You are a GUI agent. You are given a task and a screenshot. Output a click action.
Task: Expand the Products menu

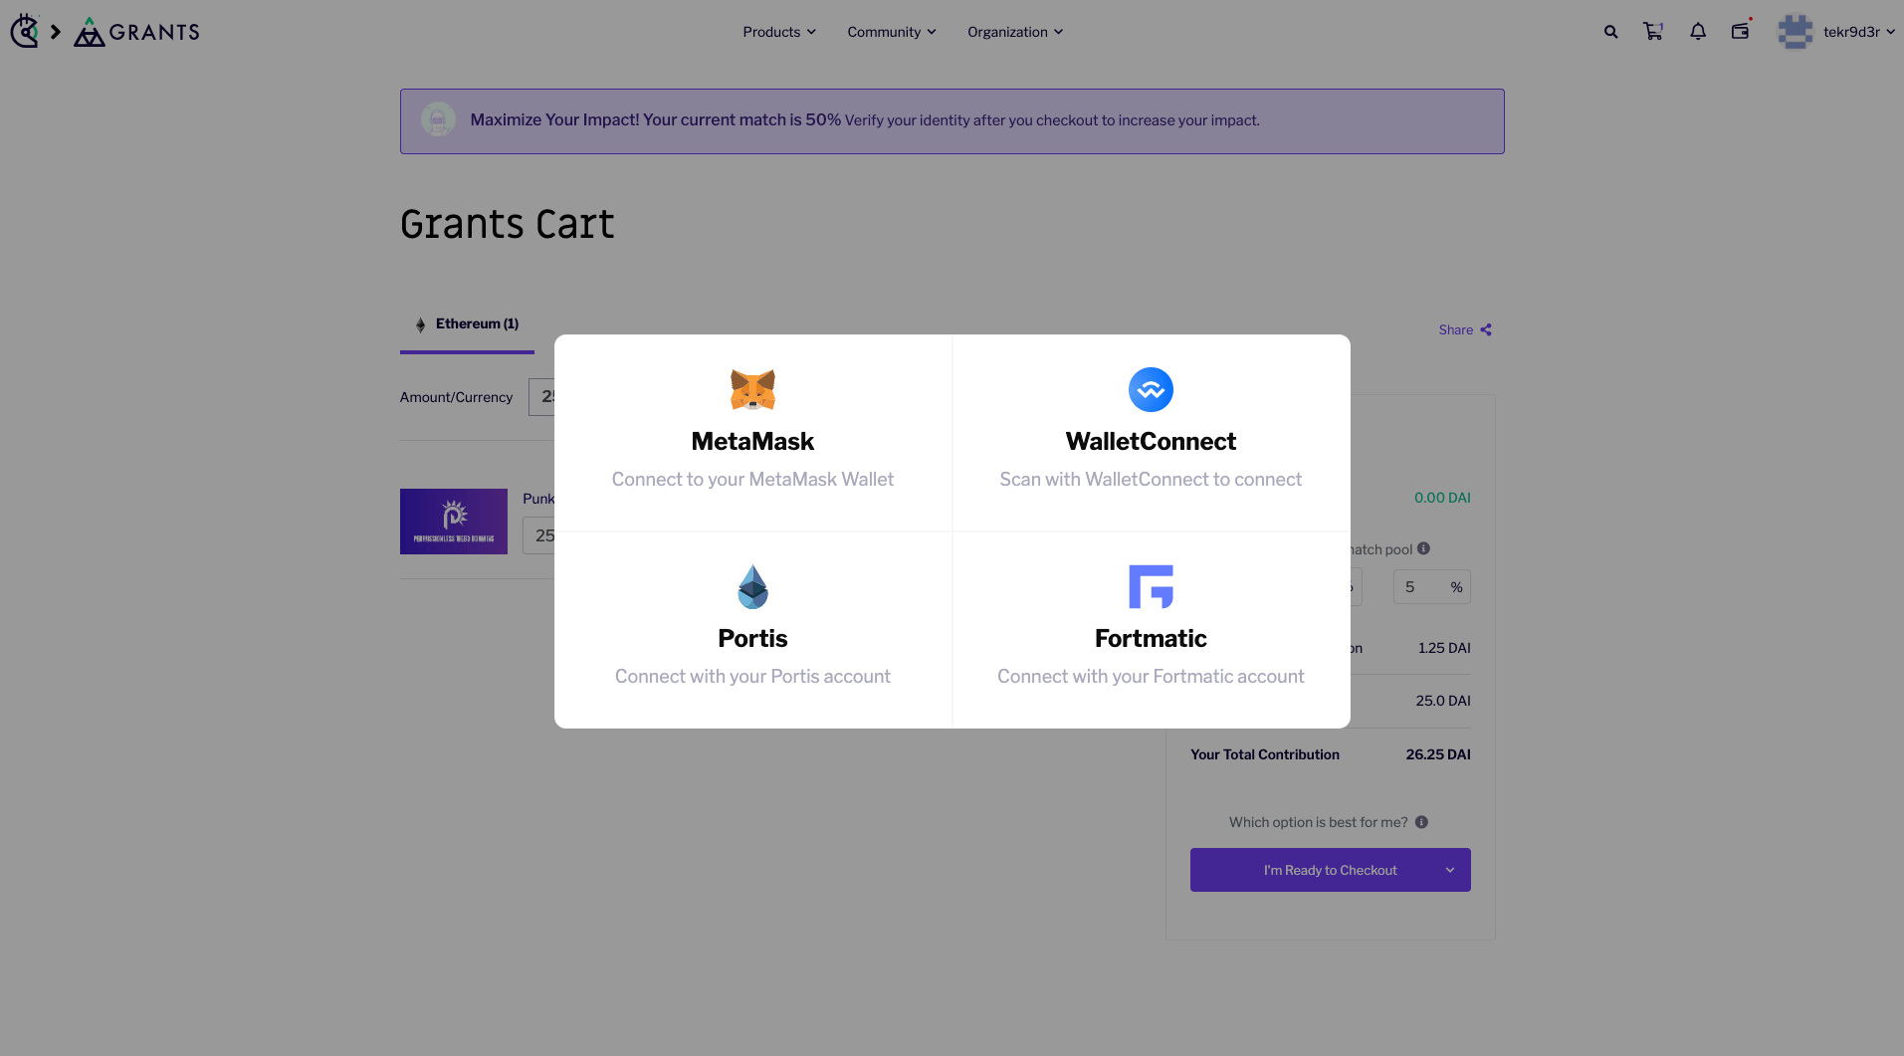tap(779, 32)
